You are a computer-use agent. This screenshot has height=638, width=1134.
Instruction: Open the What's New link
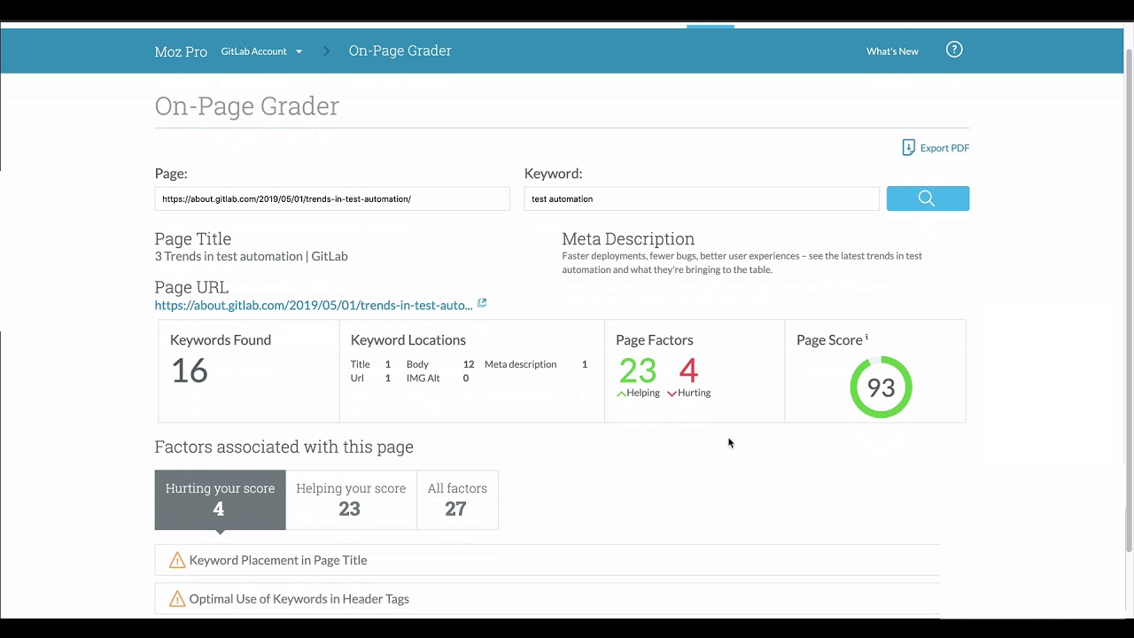click(892, 51)
